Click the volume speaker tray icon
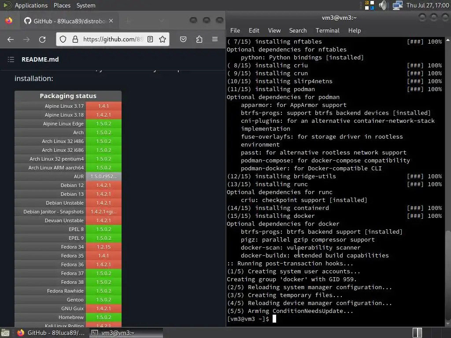The image size is (451, 338). [383, 5]
